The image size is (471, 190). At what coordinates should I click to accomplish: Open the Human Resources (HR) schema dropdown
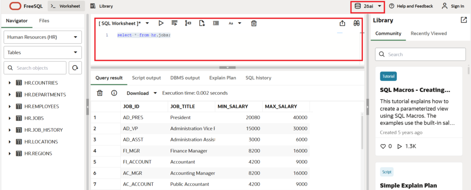[42, 37]
